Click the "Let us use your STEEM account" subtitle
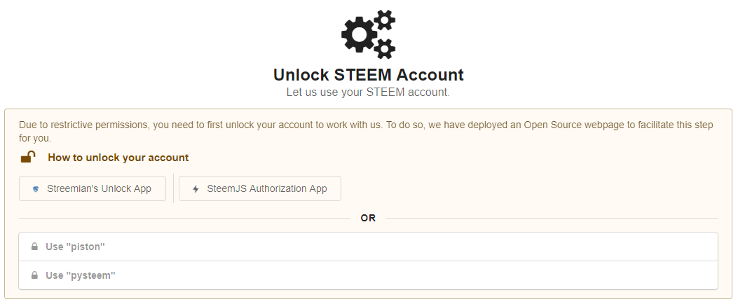 pos(368,92)
